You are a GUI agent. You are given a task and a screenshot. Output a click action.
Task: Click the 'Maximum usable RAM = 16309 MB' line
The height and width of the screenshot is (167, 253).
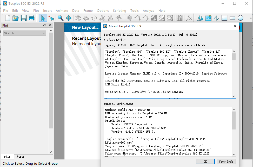[x=128, y=110]
